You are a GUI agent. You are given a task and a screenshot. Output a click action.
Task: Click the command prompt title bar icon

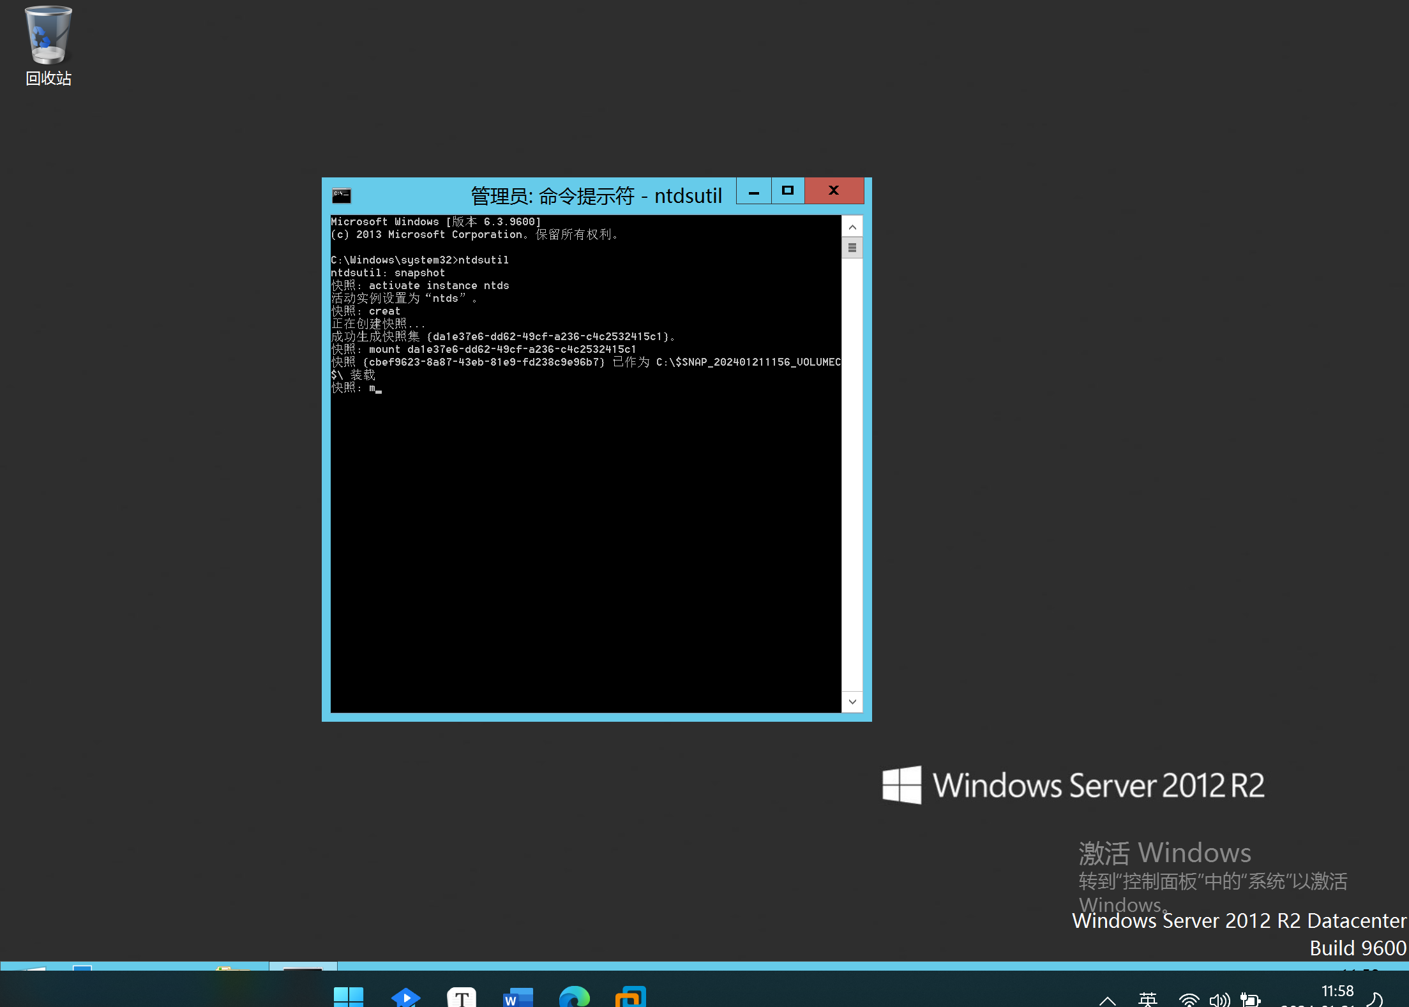pyautogui.click(x=341, y=195)
